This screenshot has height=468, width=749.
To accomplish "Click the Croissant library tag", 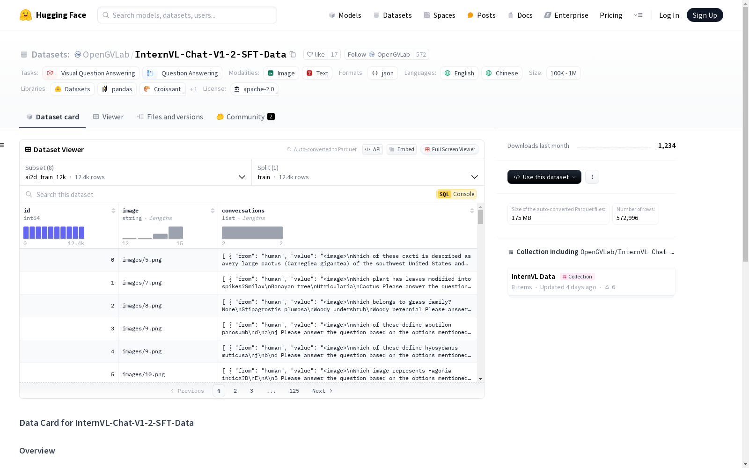I will click(x=162, y=89).
